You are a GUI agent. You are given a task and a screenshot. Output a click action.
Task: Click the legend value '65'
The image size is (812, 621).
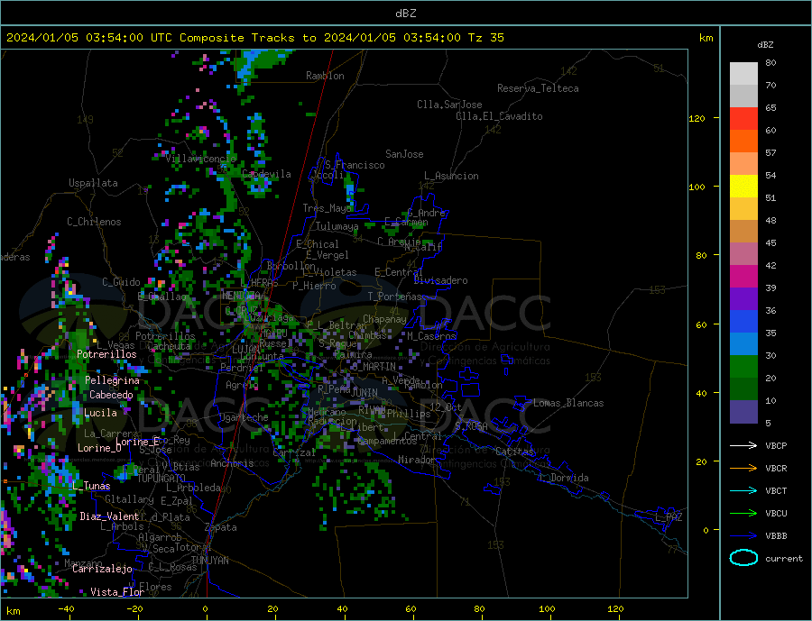coord(770,107)
